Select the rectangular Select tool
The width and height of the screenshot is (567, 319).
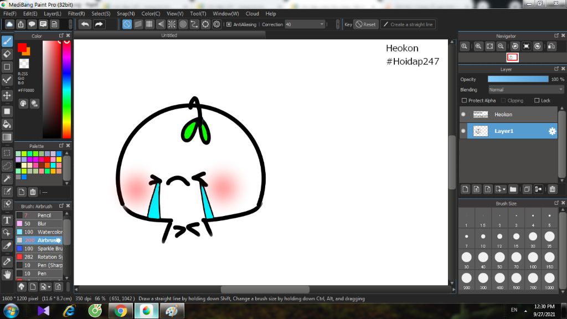[7, 153]
